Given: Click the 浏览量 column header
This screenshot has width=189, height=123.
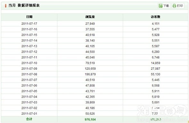Looking at the screenshot, I should pos(90,17).
